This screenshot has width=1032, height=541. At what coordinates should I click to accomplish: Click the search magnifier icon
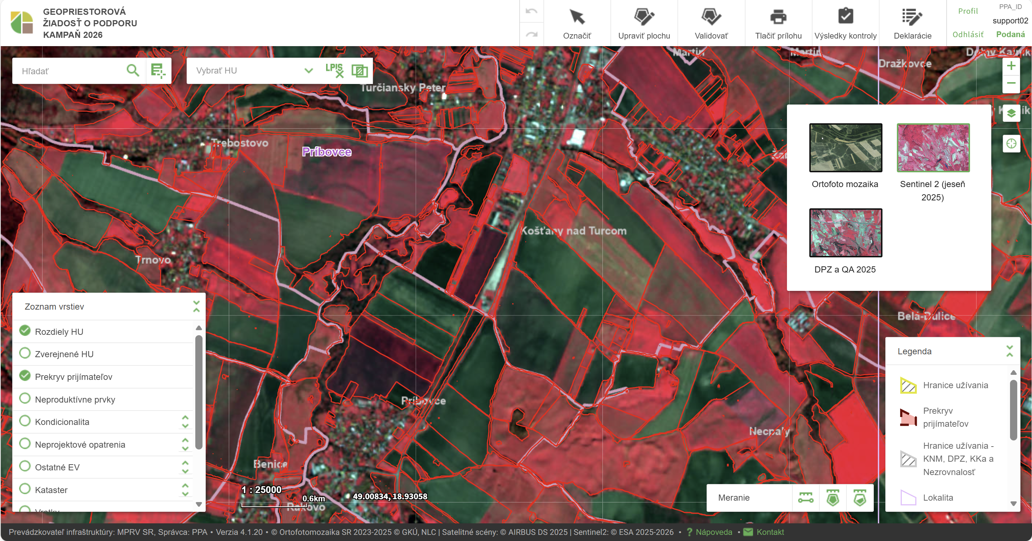pyautogui.click(x=133, y=71)
